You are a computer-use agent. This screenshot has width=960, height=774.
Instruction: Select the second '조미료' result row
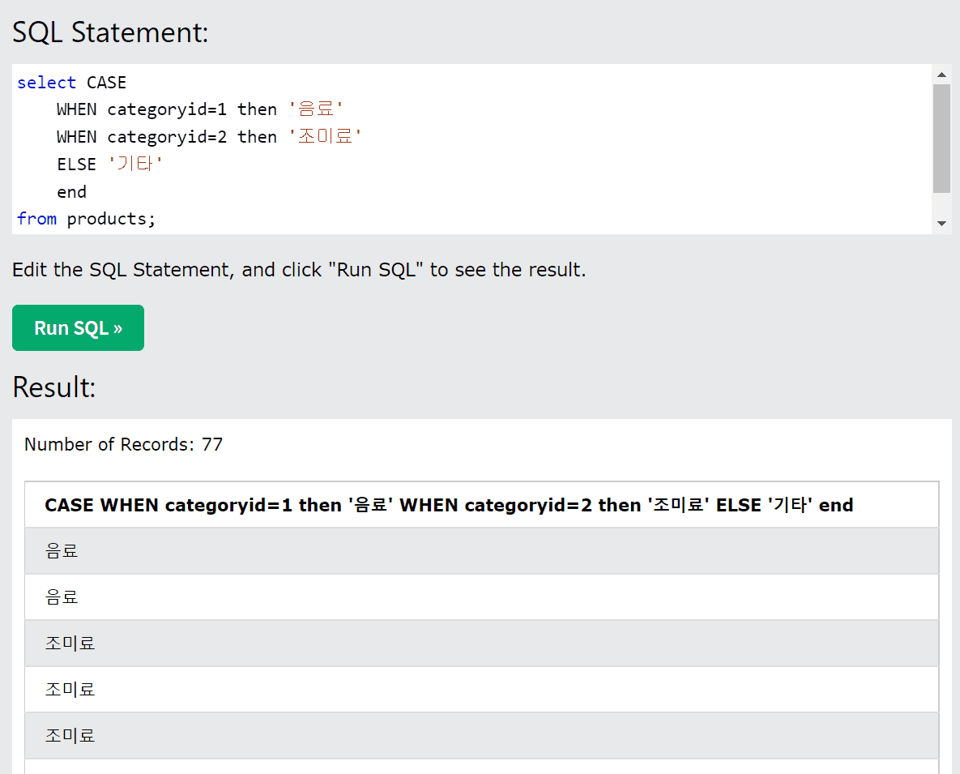(482, 690)
